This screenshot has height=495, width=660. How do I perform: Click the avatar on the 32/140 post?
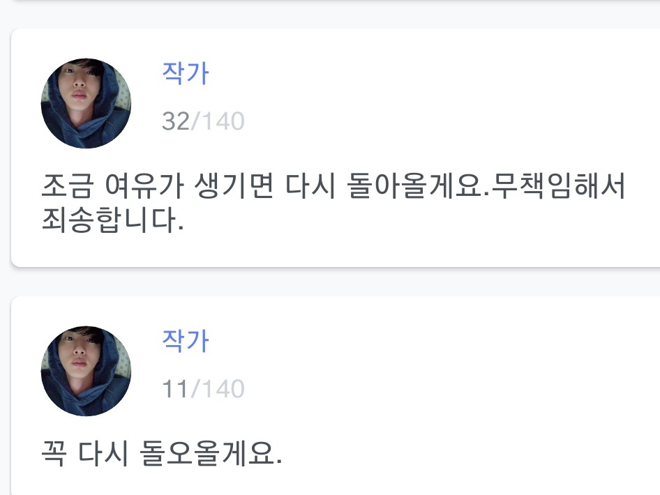coord(86,103)
